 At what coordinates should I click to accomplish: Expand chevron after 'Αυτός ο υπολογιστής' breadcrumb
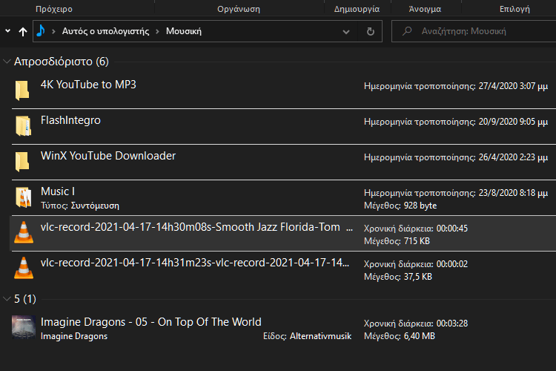pos(157,32)
